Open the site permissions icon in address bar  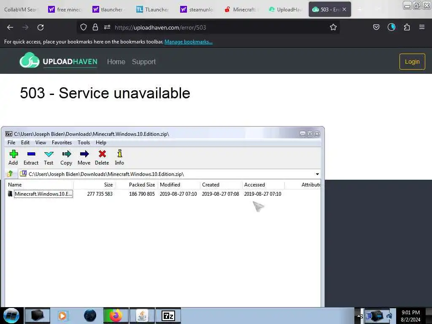107,27
